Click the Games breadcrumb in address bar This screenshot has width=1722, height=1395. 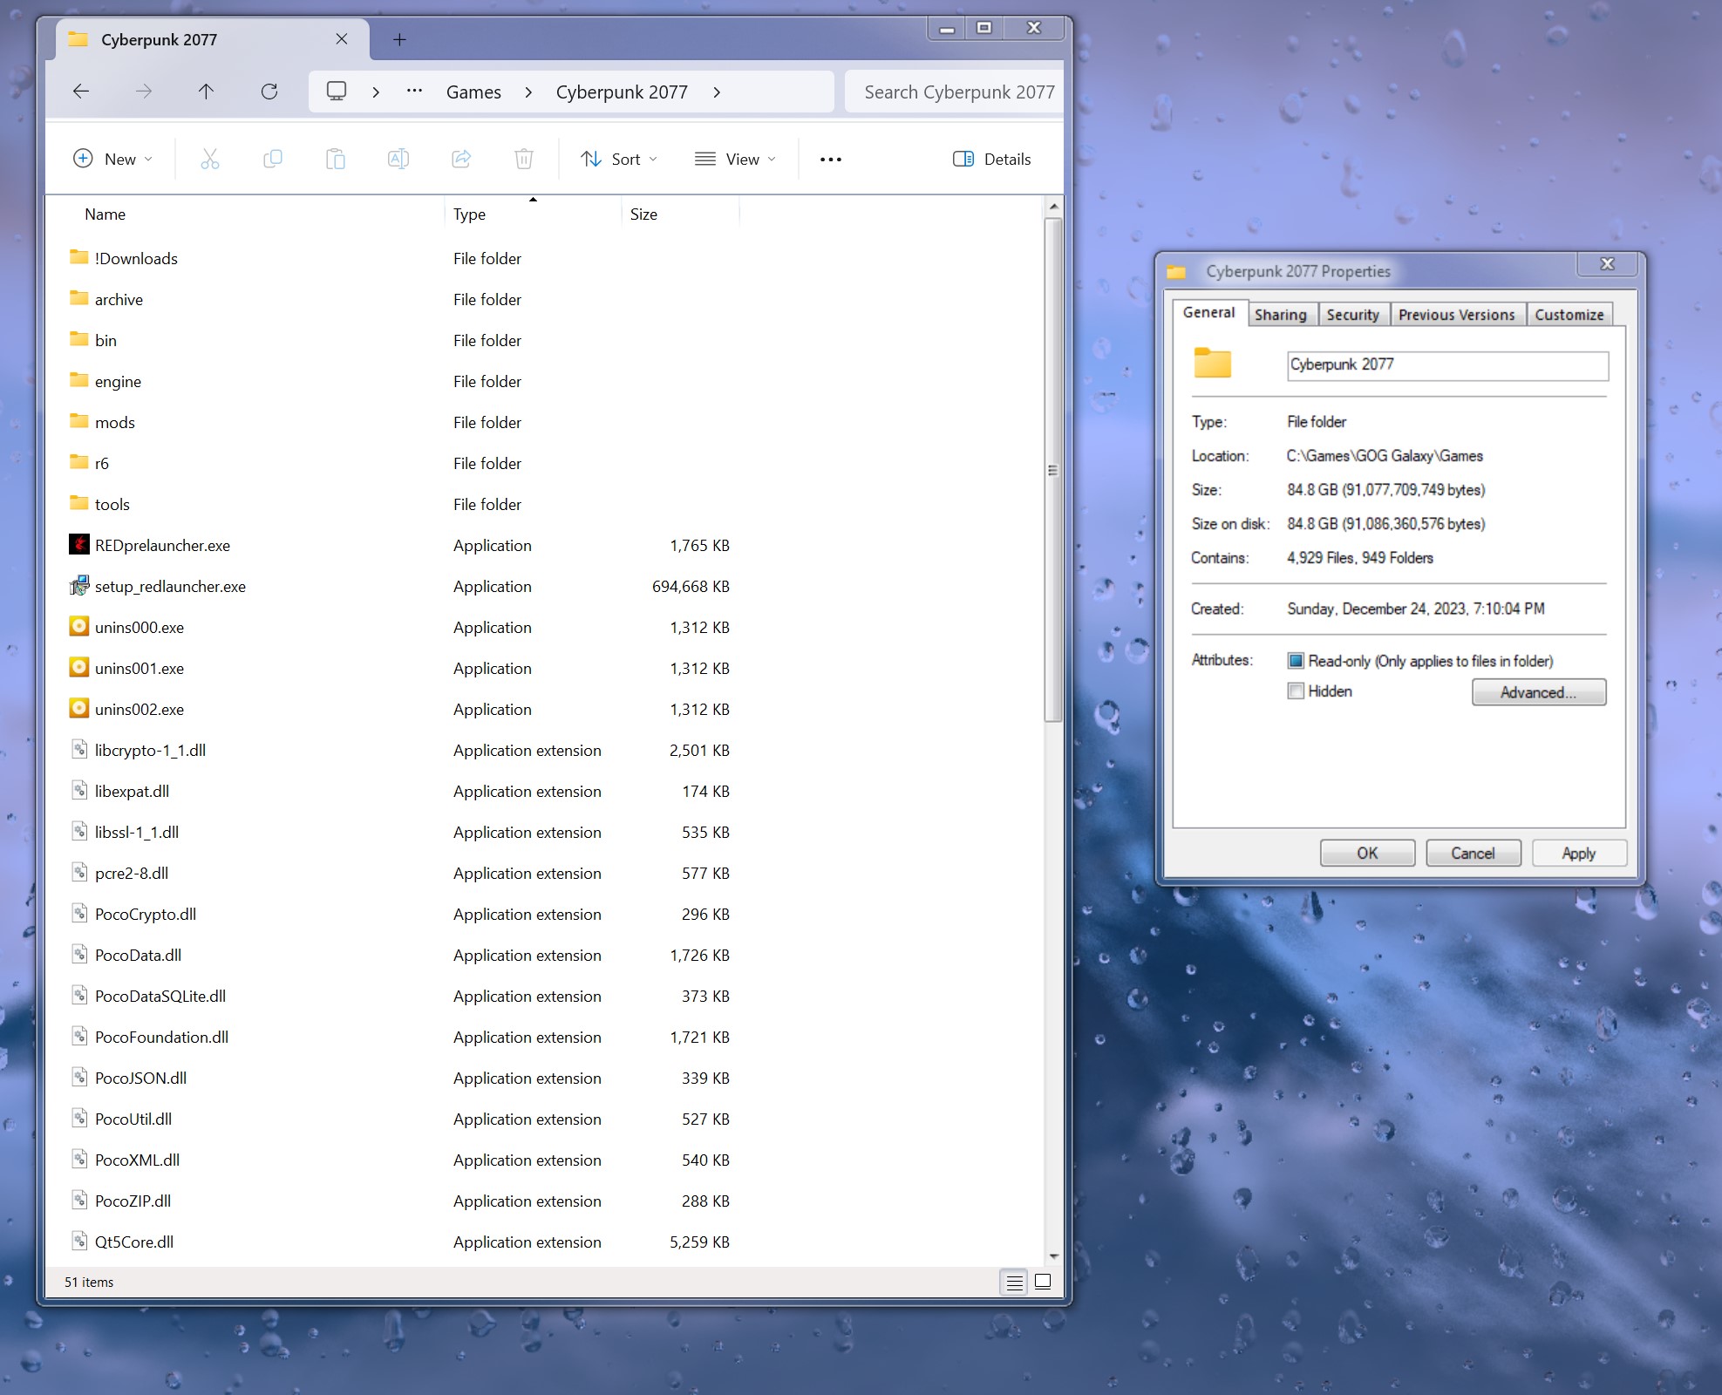473,92
